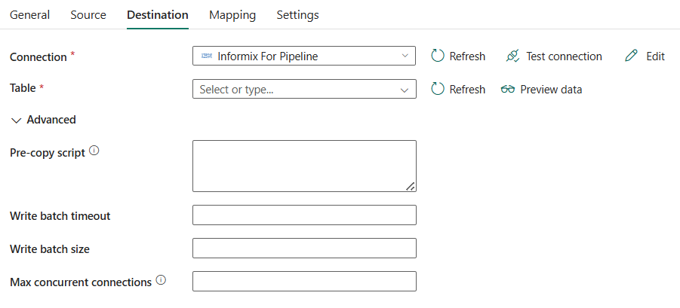Click the Preview data glasses icon
680x308 pixels.
507,89
